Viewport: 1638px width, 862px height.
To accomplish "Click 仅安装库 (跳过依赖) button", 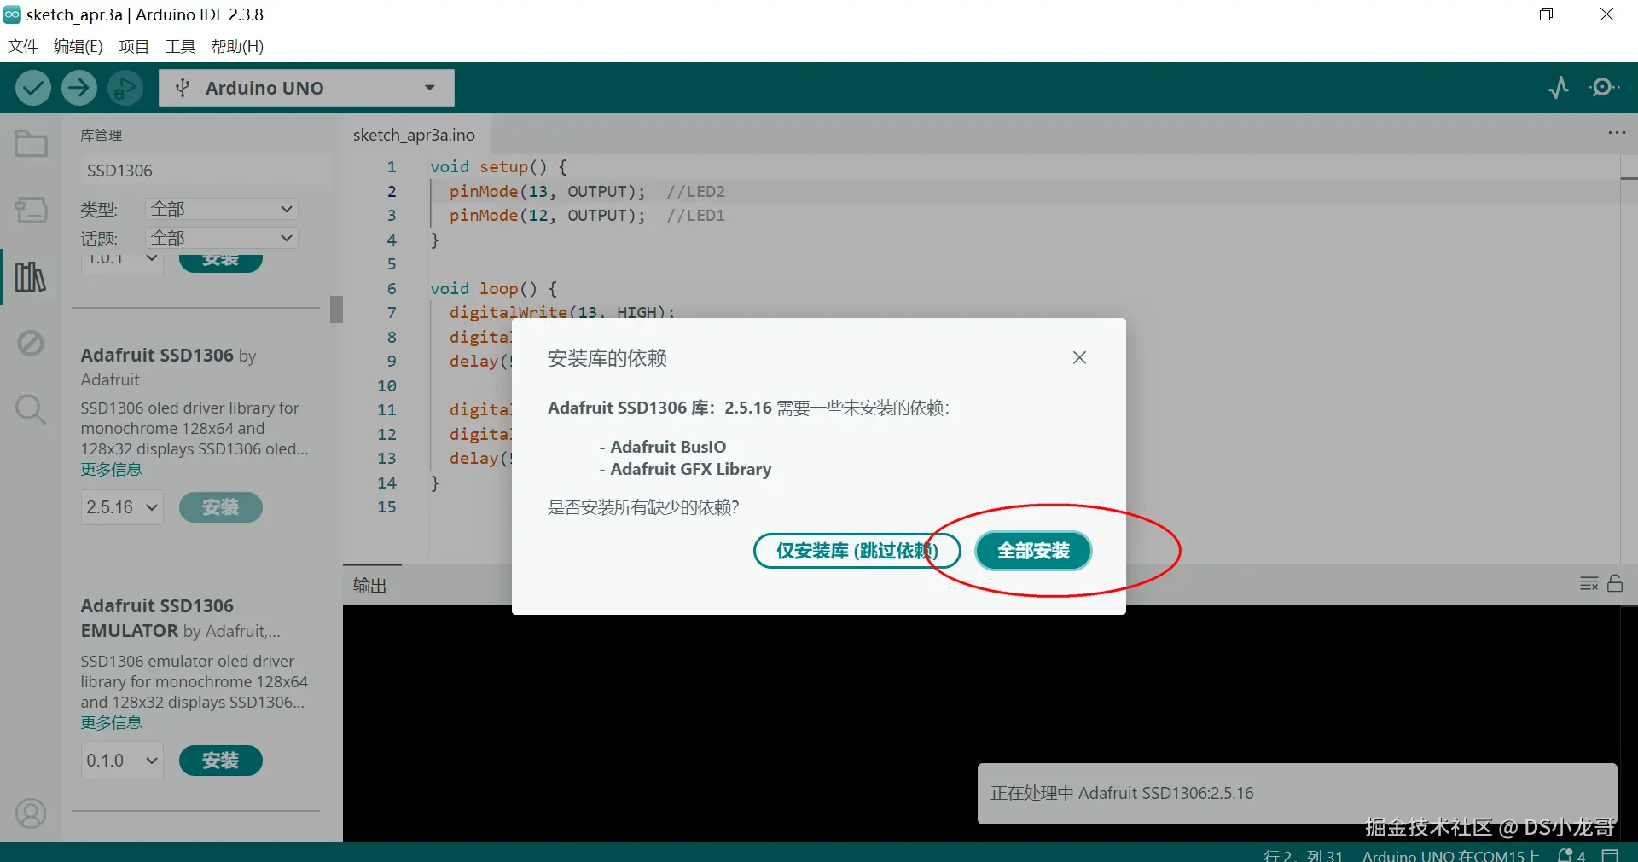I will 857,551.
